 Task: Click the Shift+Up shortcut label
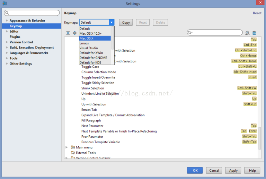coord(250,104)
